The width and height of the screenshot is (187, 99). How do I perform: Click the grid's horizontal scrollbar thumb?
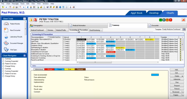coord(95,62)
